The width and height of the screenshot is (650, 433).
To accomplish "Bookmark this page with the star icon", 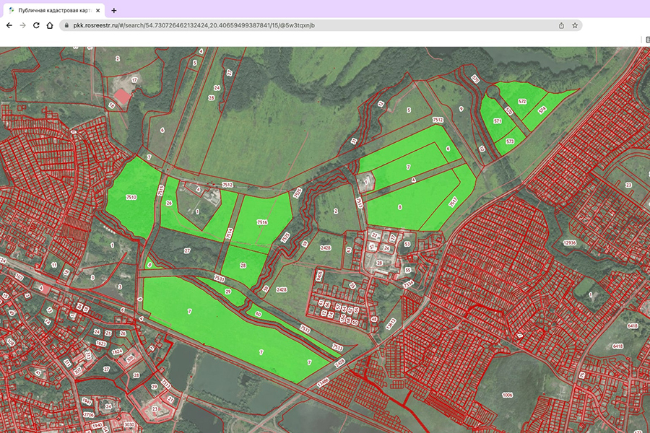I will tap(575, 25).
